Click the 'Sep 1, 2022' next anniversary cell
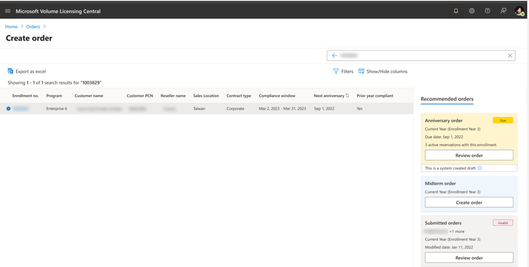The width and height of the screenshot is (529, 267). pos(324,108)
